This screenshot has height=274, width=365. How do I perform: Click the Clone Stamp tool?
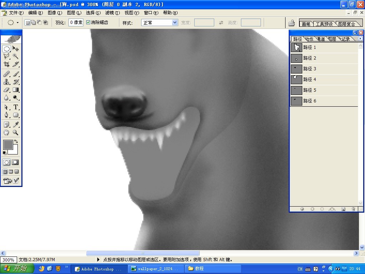(x=6, y=82)
